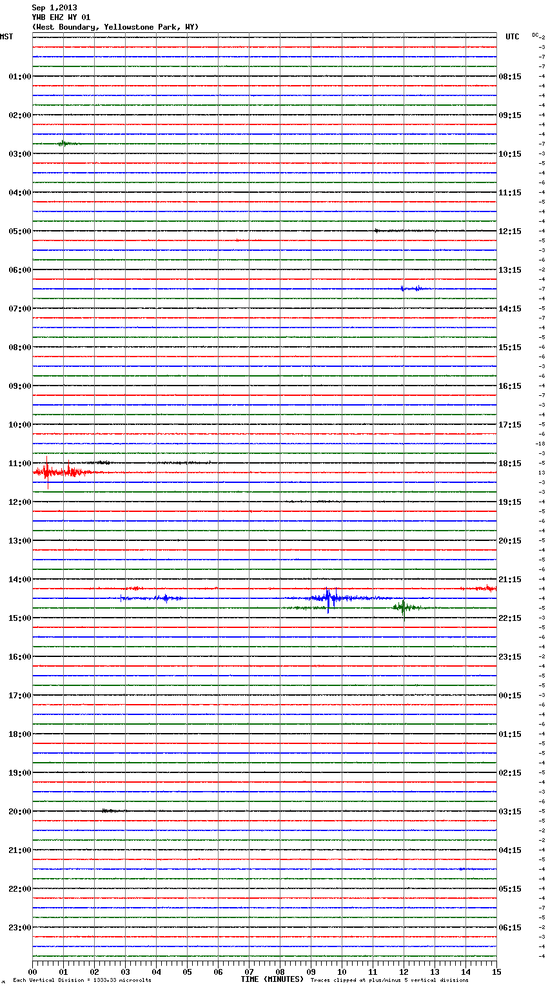Click the DC offset column header
Screen dimensions: 548x989
[535, 35]
